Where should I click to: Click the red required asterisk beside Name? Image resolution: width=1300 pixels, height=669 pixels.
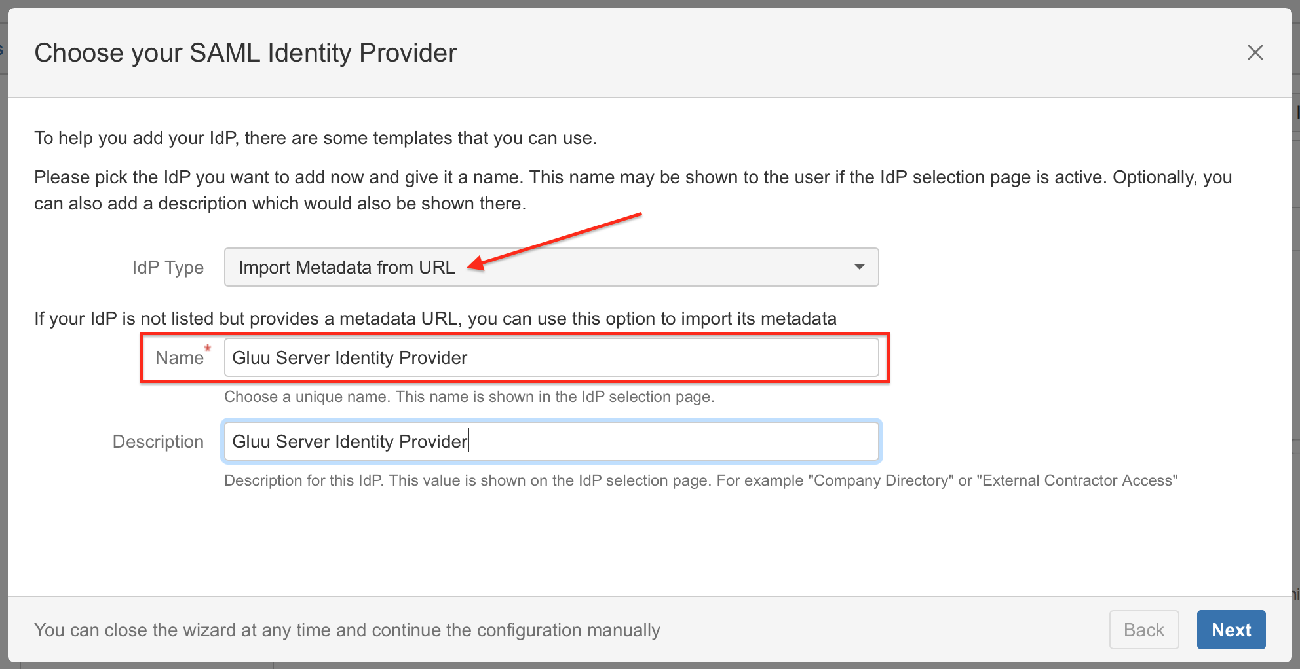click(x=208, y=348)
